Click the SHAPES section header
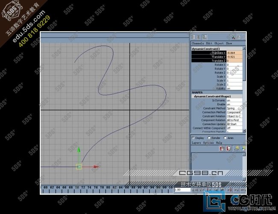 coord(197,92)
